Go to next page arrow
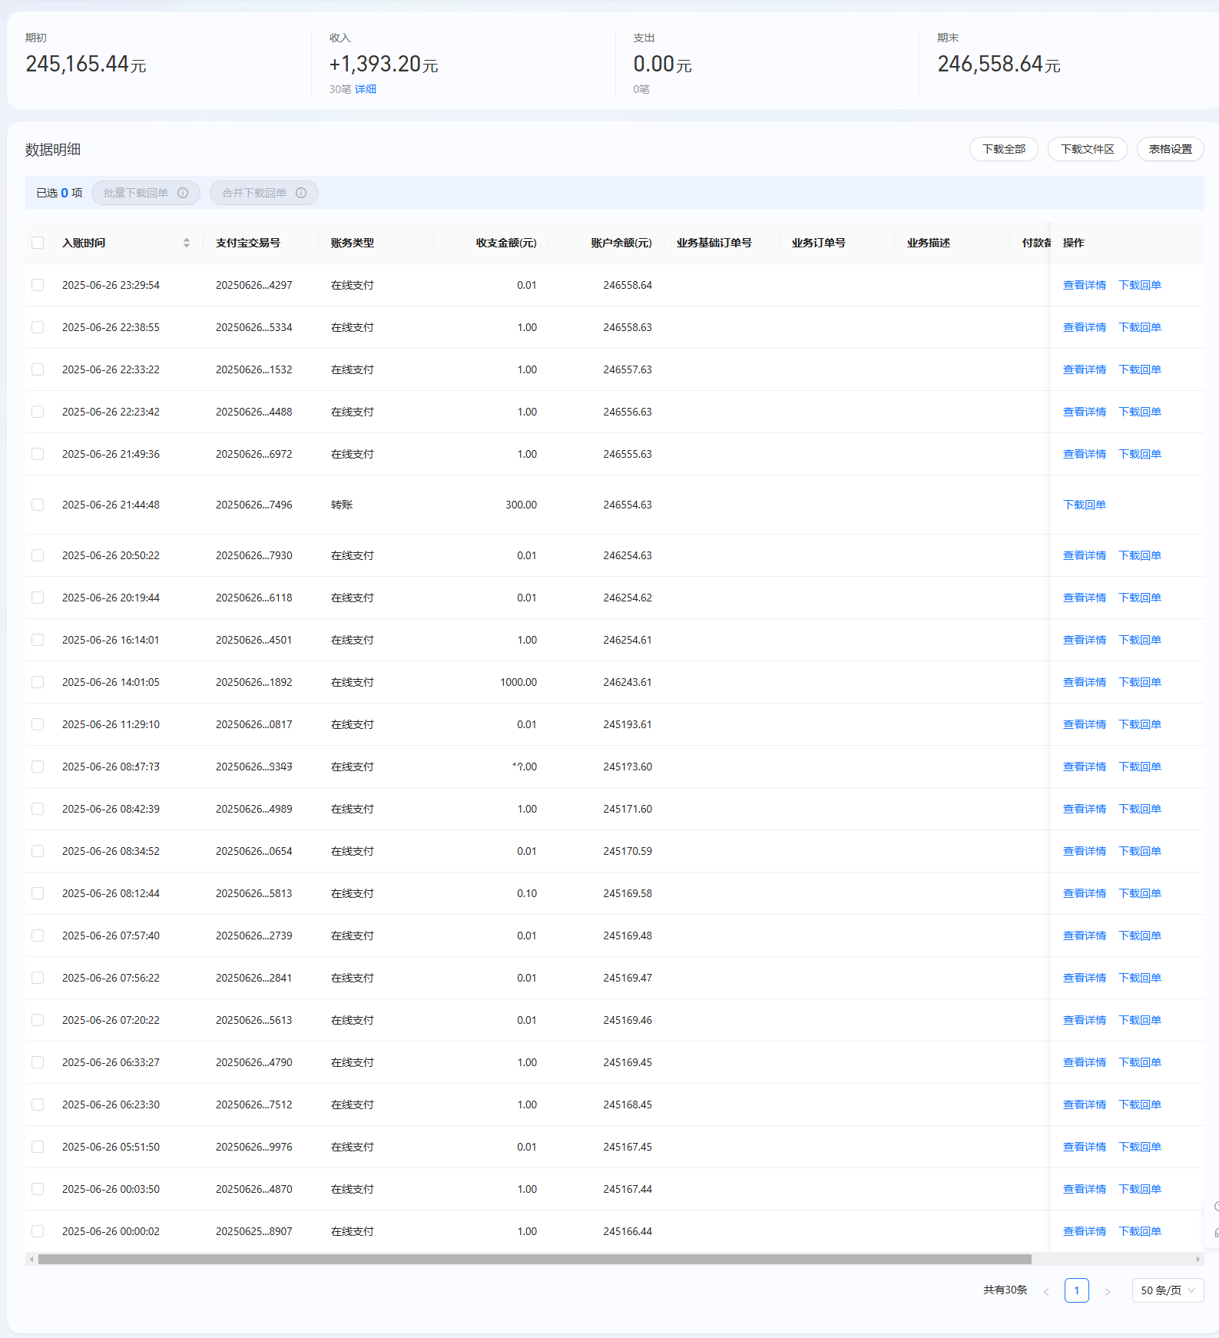The height and width of the screenshot is (1338, 1219). click(x=1108, y=1291)
